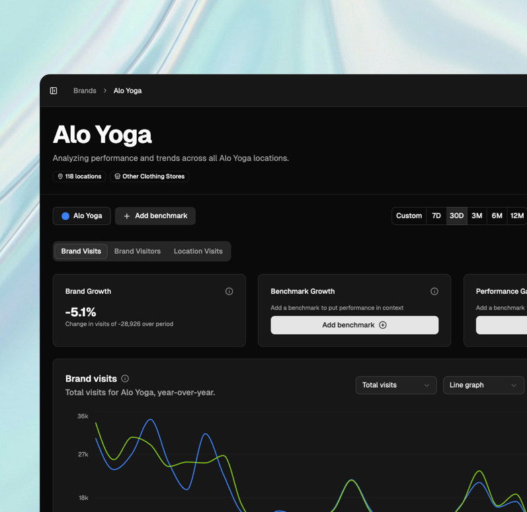The height and width of the screenshot is (512, 527).
Task: Click info icon beside Brand visits heading
Action: [x=125, y=378]
